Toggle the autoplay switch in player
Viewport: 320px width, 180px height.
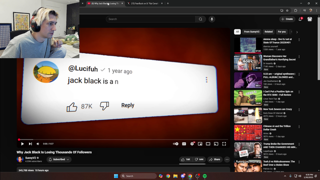click(175, 144)
